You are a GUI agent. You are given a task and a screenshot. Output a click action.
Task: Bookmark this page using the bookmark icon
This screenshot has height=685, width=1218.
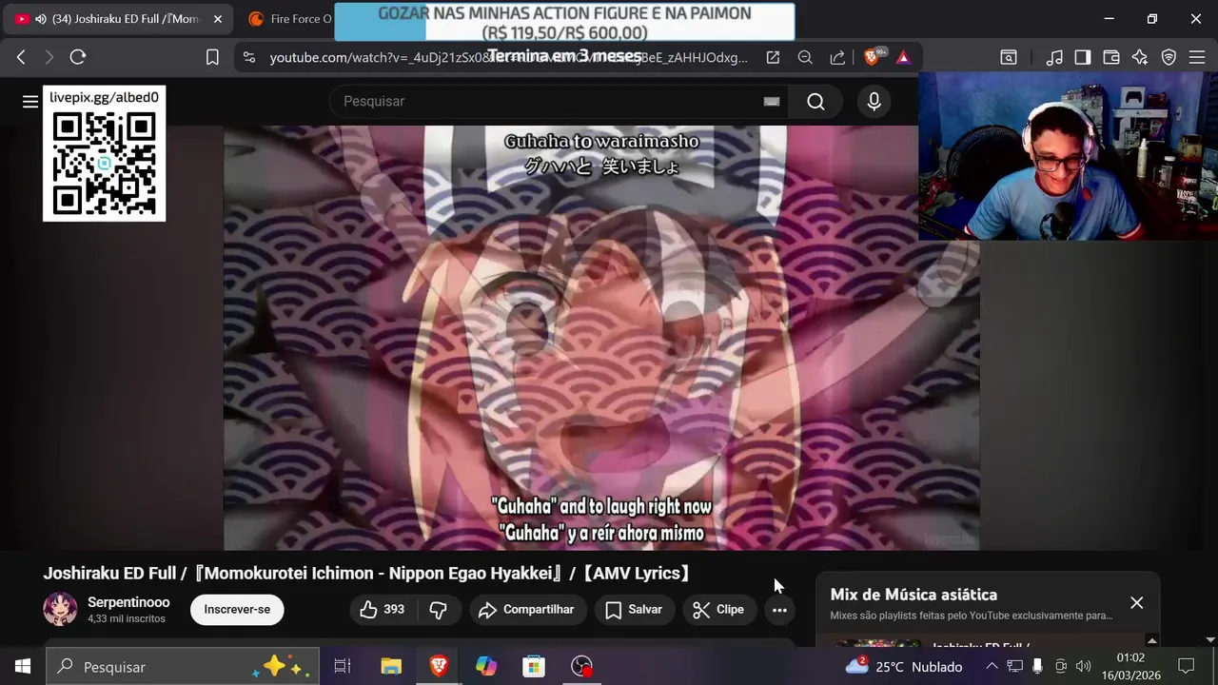pos(212,57)
